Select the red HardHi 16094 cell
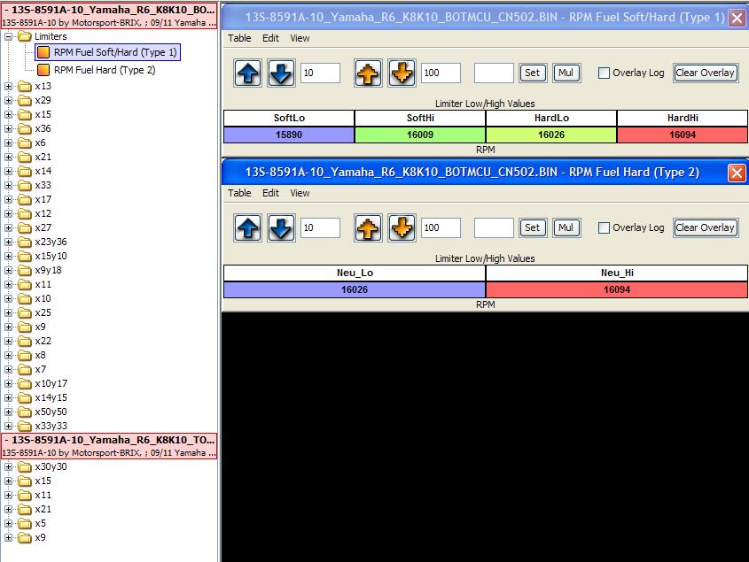 682,135
